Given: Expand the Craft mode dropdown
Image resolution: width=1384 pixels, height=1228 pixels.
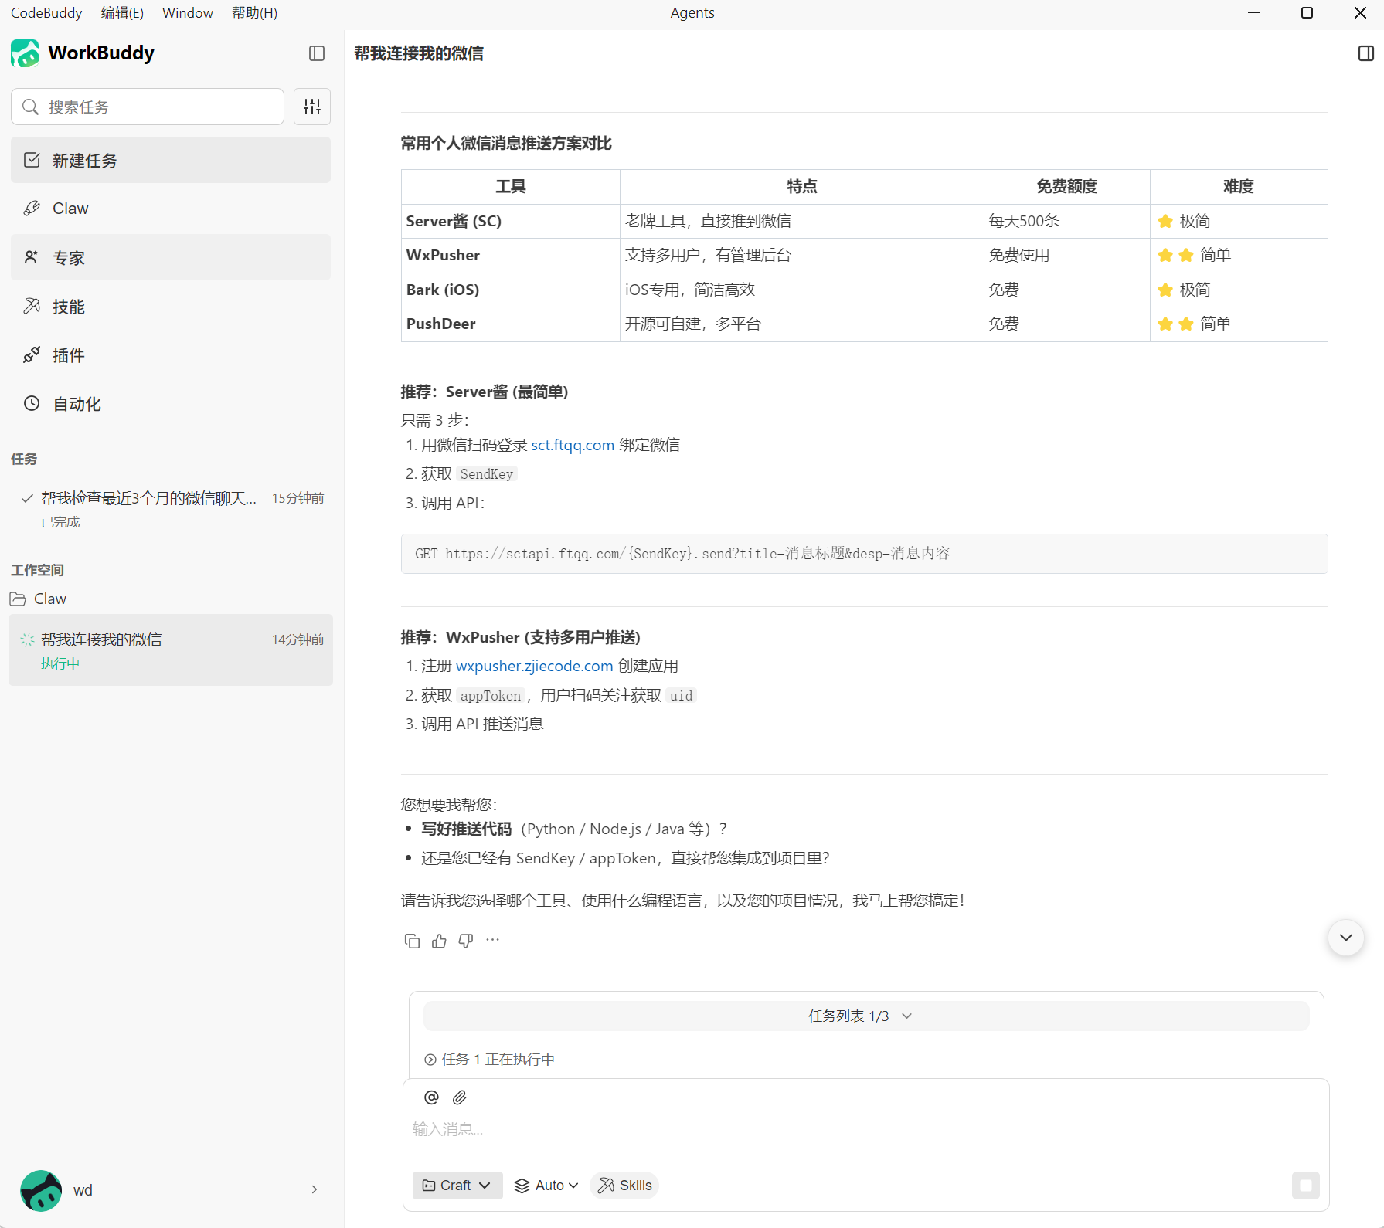Looking at the screenshot, I should (x=457, y=1186).
